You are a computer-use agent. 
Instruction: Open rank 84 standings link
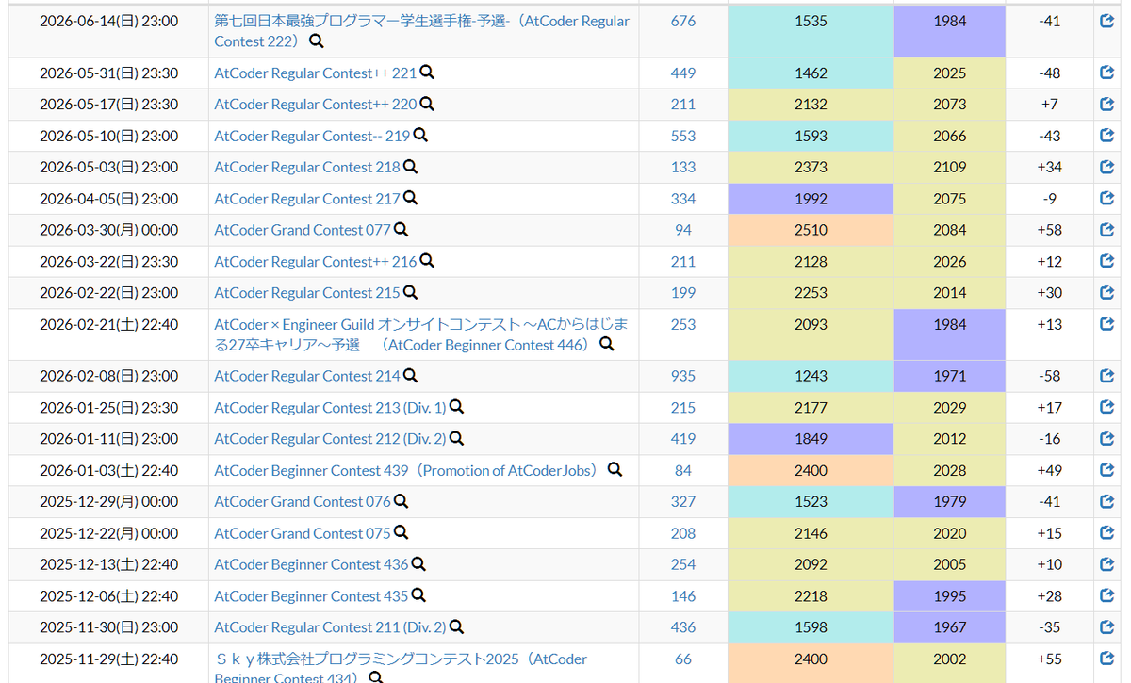[x=683, y=470]
